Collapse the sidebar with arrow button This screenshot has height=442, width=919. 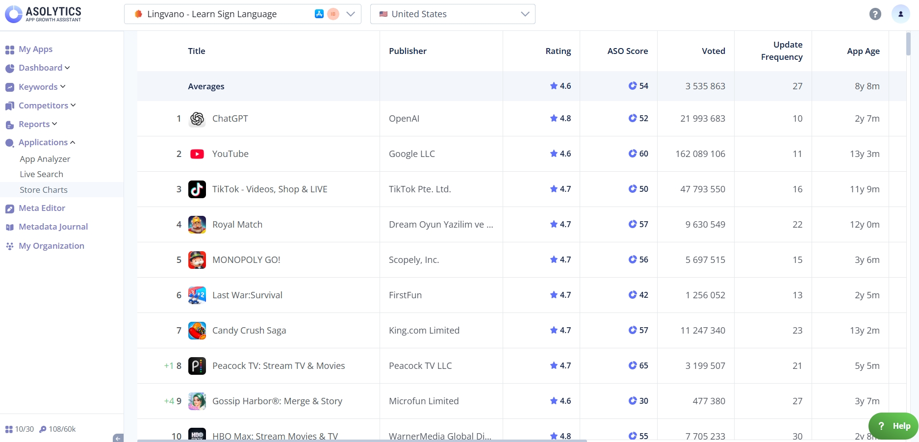[118, 438]
